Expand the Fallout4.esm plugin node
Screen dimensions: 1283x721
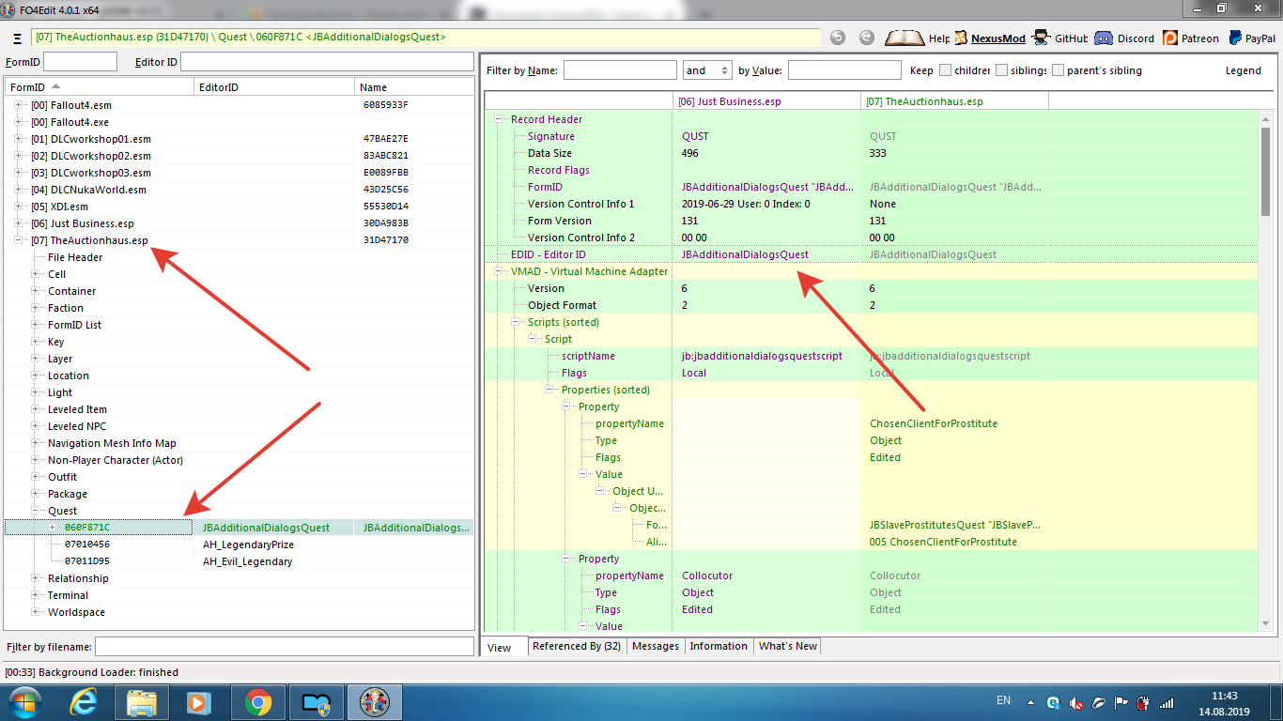click(x=19, y=105)
